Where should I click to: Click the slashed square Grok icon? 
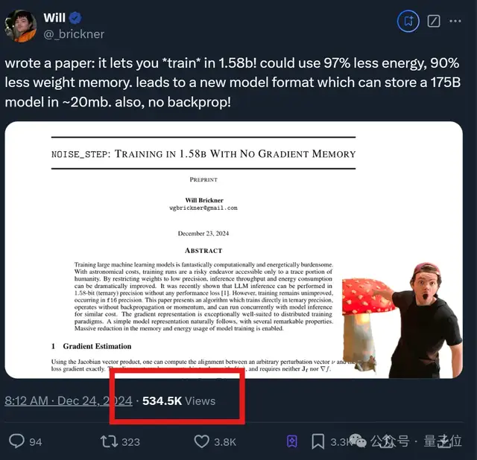coord(434,21)
